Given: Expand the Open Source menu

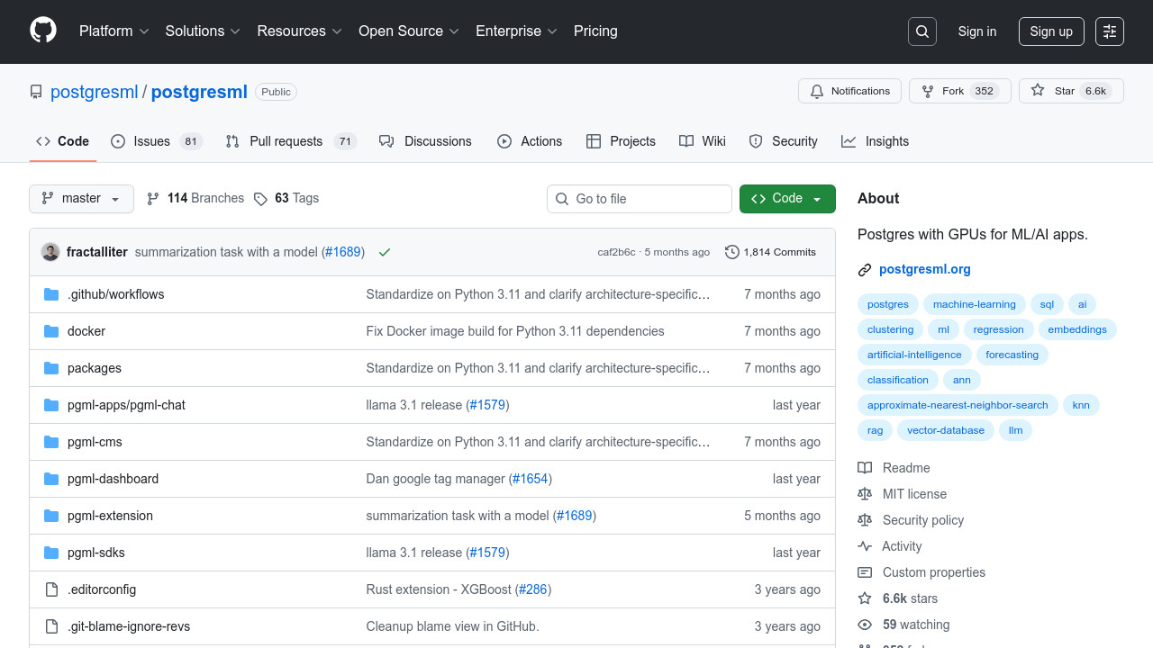Looking at the screenshot, I should tap(408, 31).
